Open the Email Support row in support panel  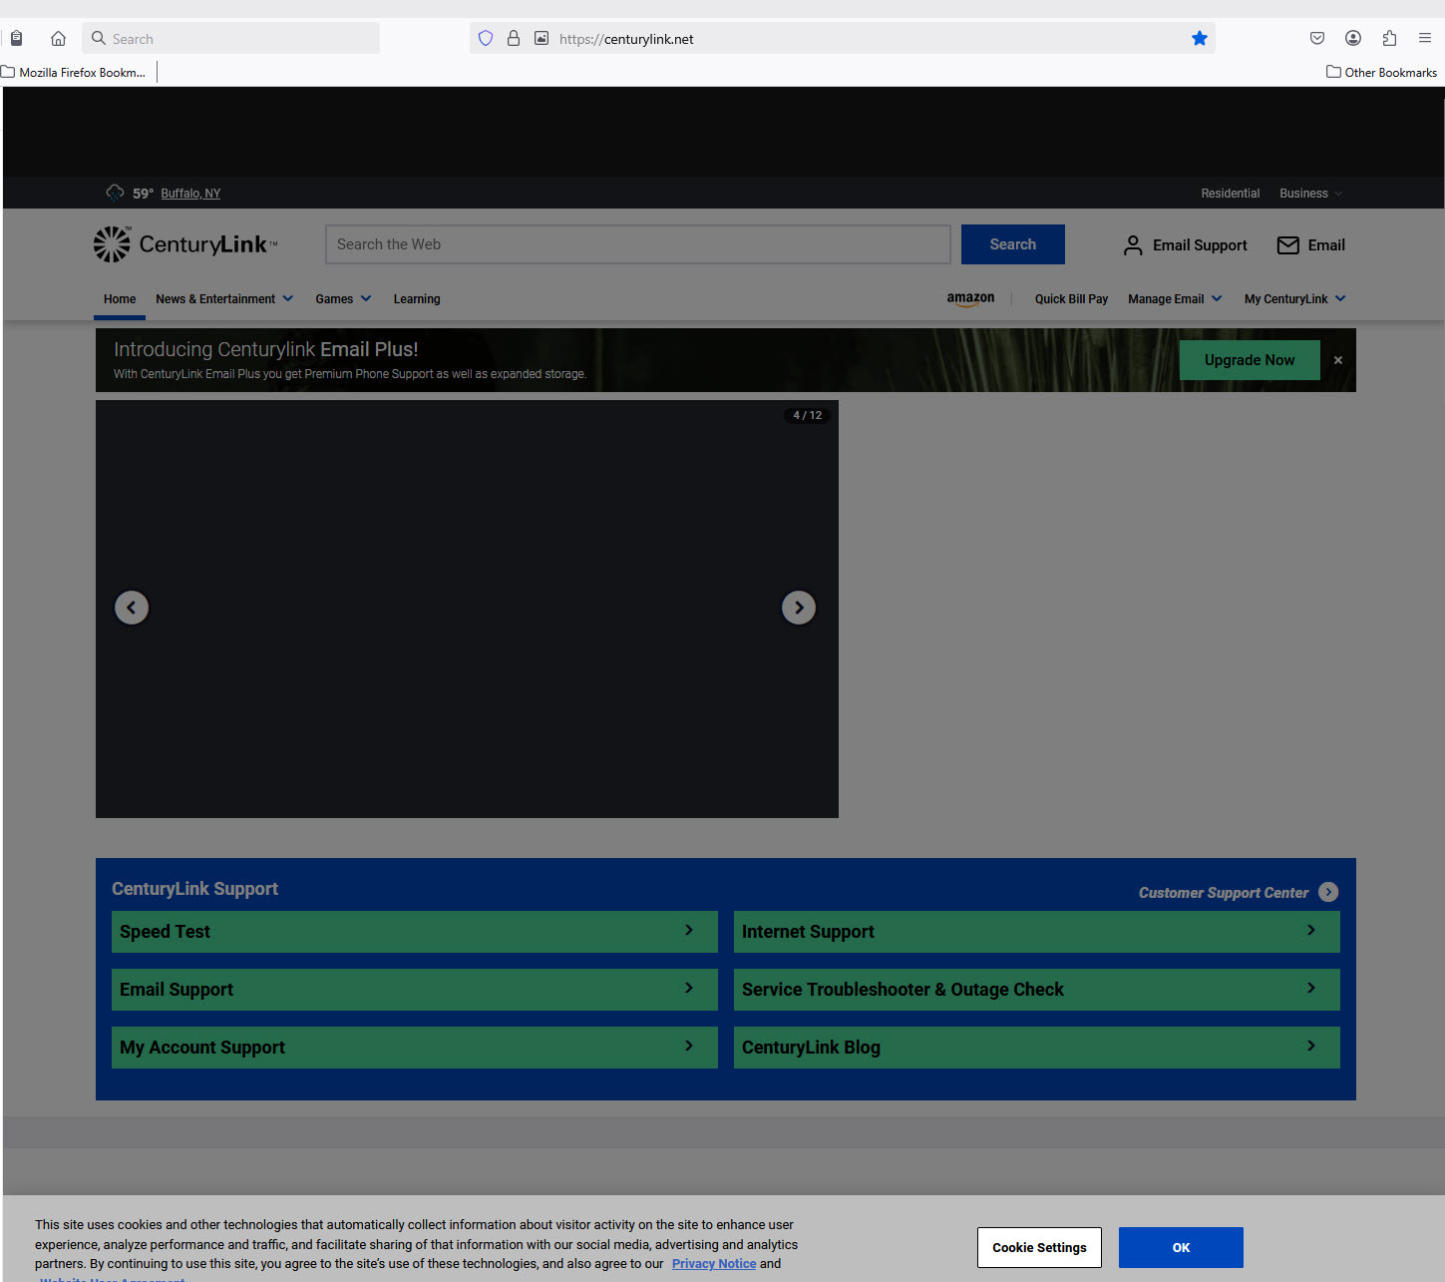pos(415,990)
